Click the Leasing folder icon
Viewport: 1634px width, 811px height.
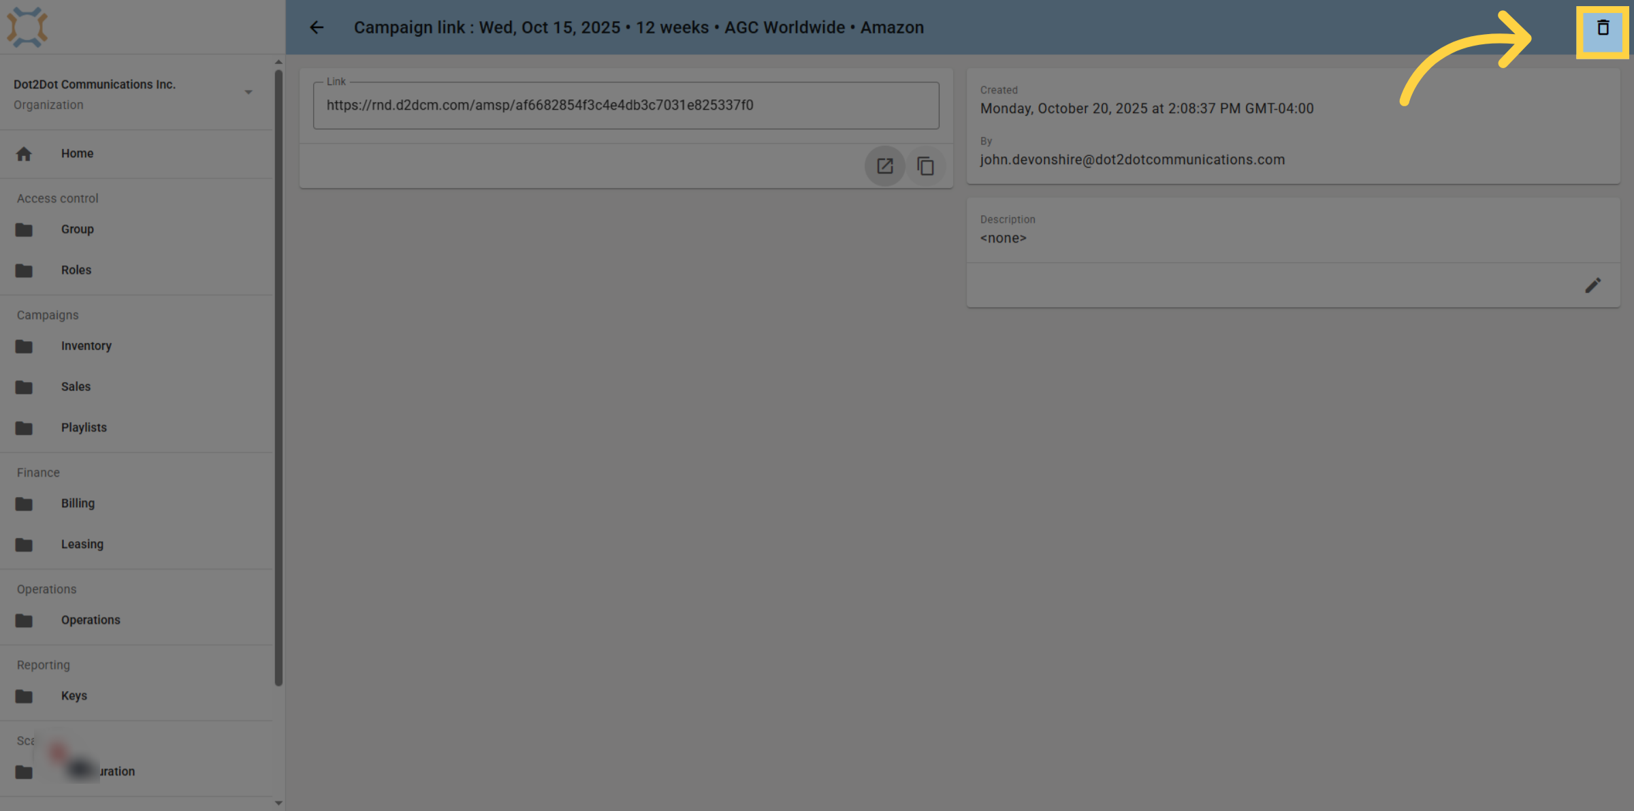click(24, 545)
